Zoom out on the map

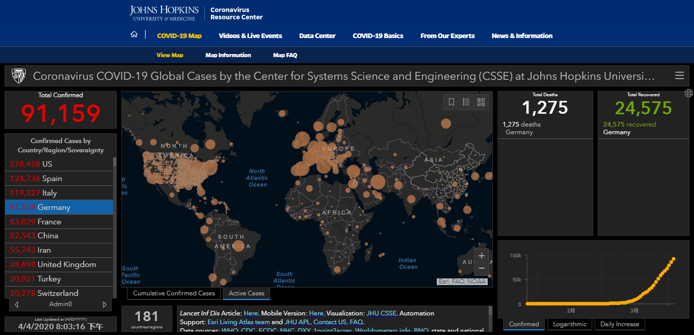click(482, 268)
